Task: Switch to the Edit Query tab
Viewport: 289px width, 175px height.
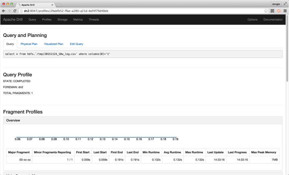Action: click(76, 44)
